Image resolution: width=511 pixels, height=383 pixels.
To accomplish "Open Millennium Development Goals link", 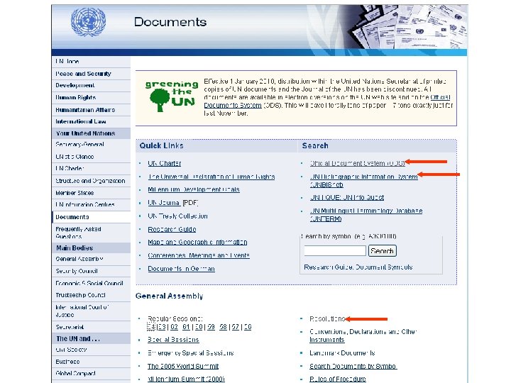I will (194, 189).
